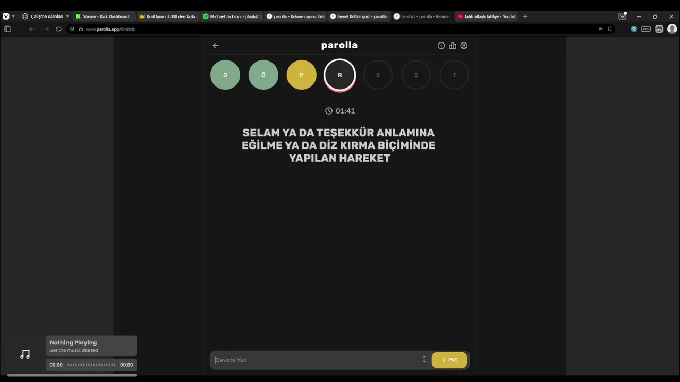
Task: Expand the Çalışma Alanları workspaces dropdown
Action: click(x=46, y=16)
